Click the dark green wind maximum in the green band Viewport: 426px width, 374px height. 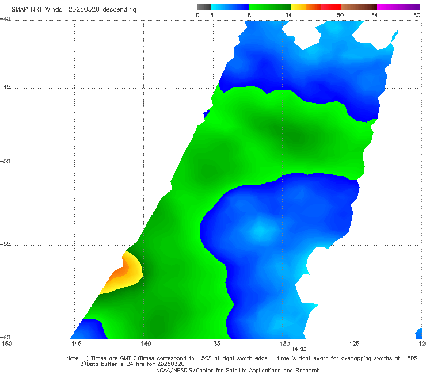[x=295, y=136]
